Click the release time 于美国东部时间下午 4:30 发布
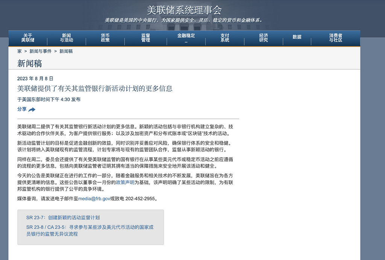Screen dimensions: 385x260 tap(49, 99)
